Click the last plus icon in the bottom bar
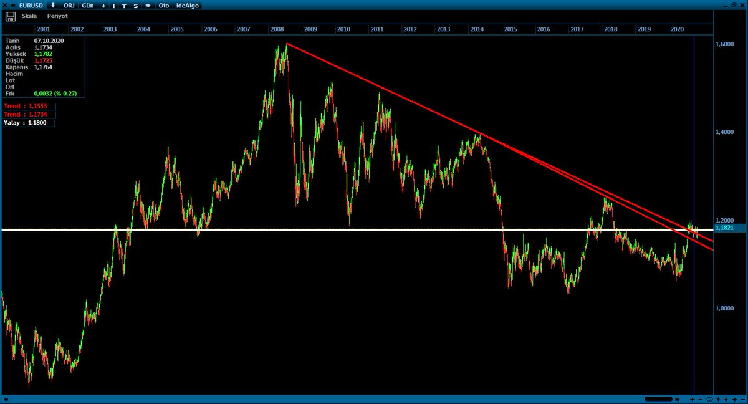748x404 pixels. coord(734,399)
